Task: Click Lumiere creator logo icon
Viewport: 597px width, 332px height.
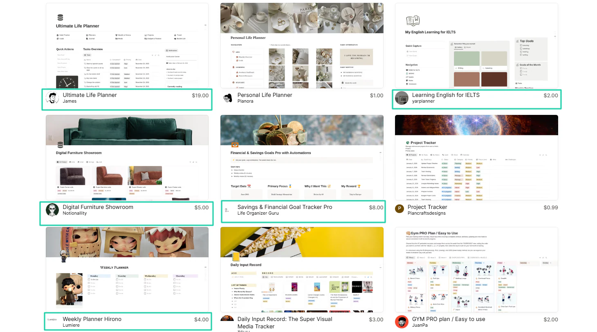Action: (x=52, y=319)
